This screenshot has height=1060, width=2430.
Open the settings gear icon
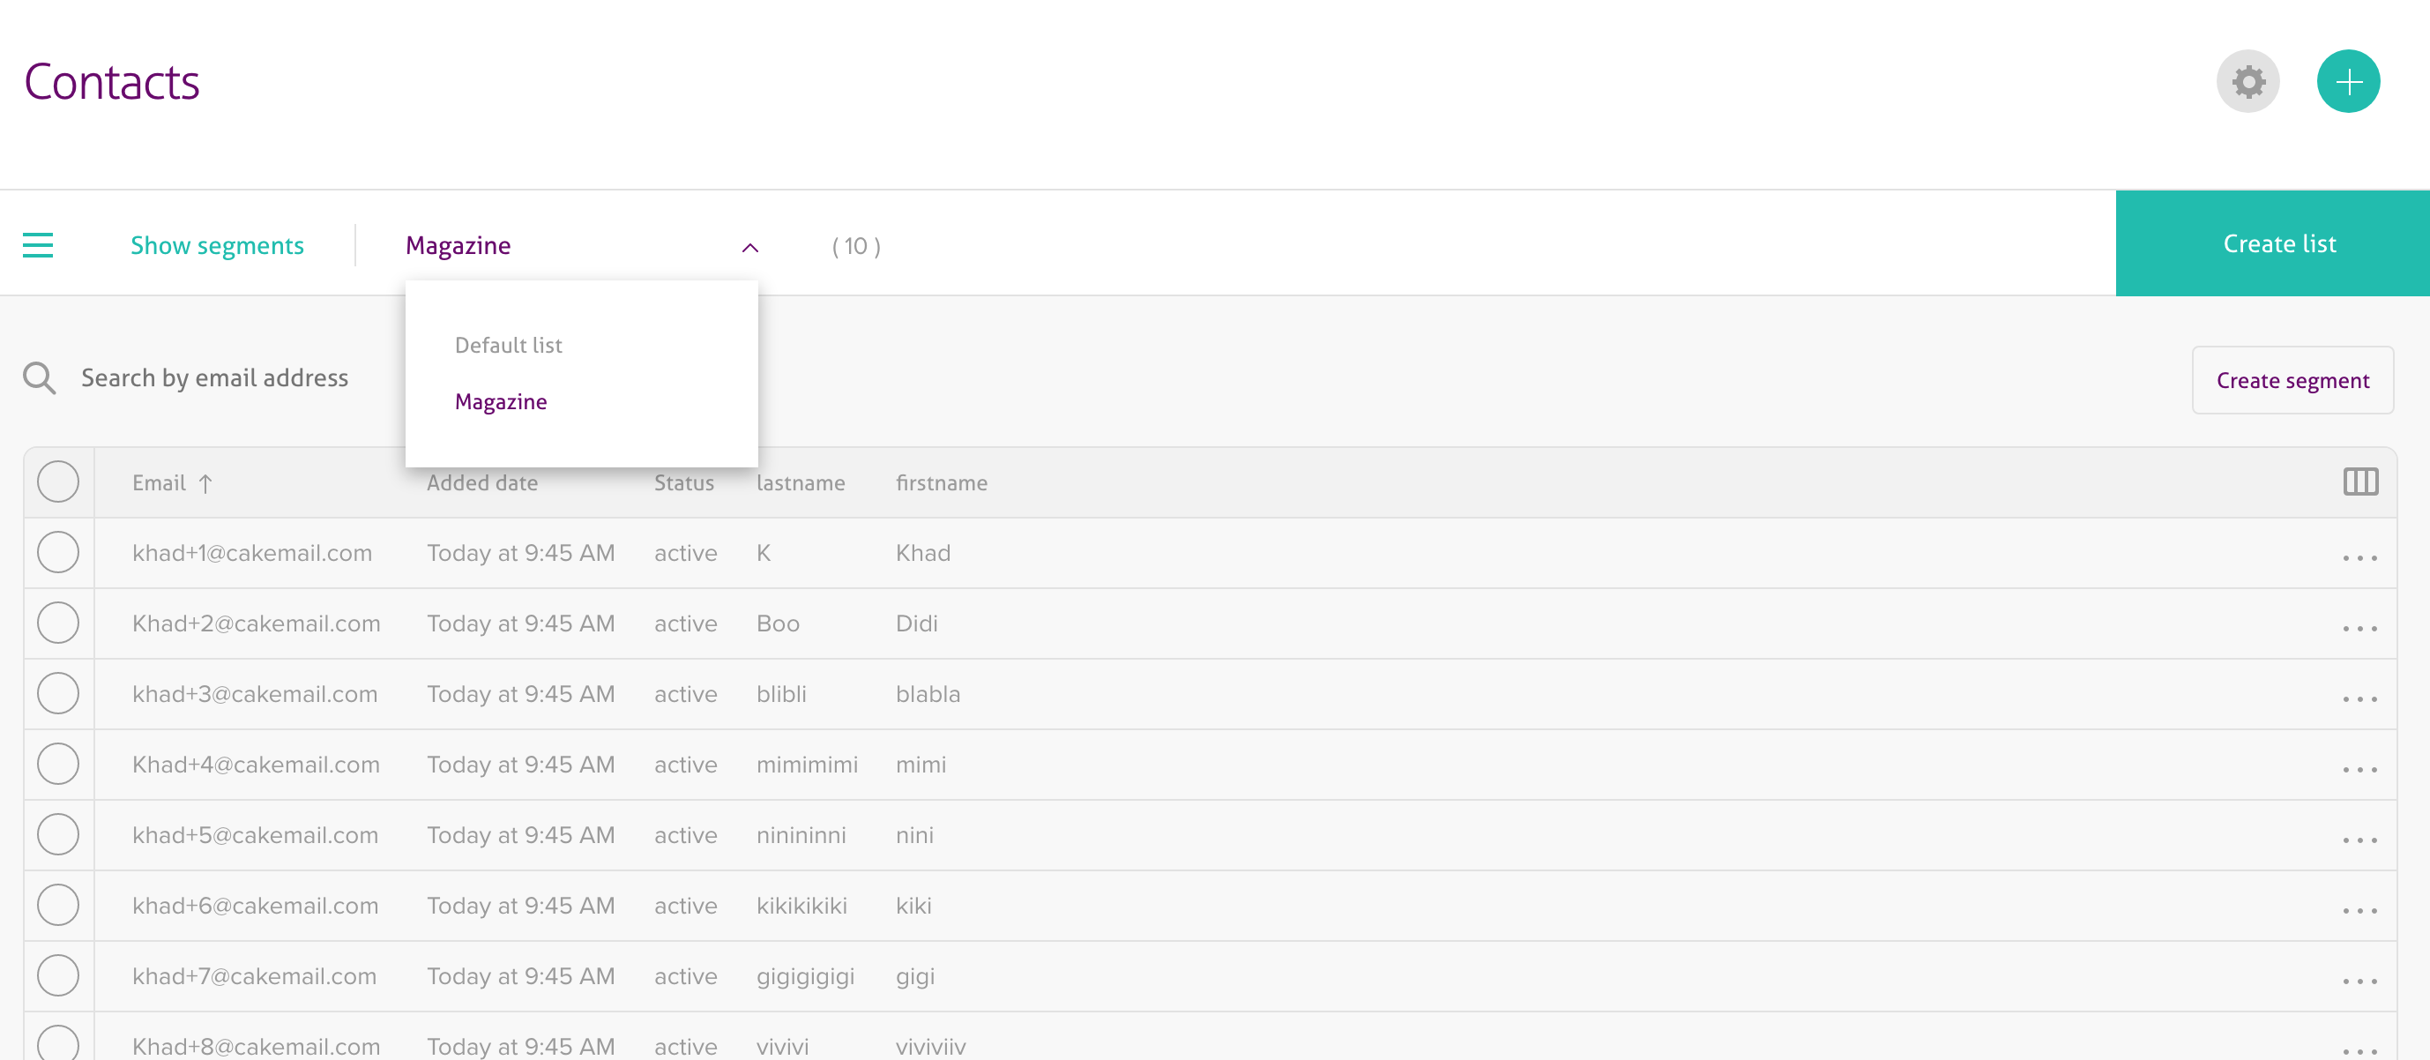[2248, 82]
